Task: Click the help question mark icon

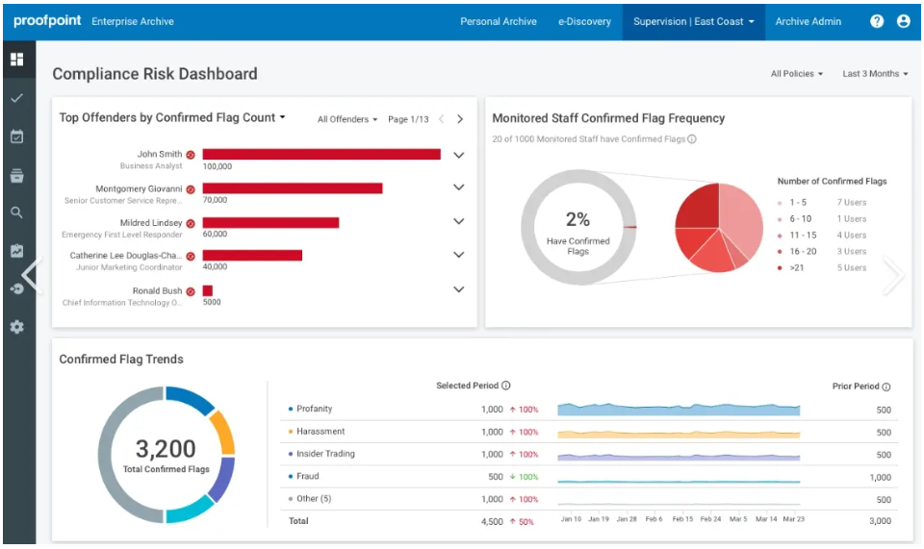Action: tap(877, 21)
